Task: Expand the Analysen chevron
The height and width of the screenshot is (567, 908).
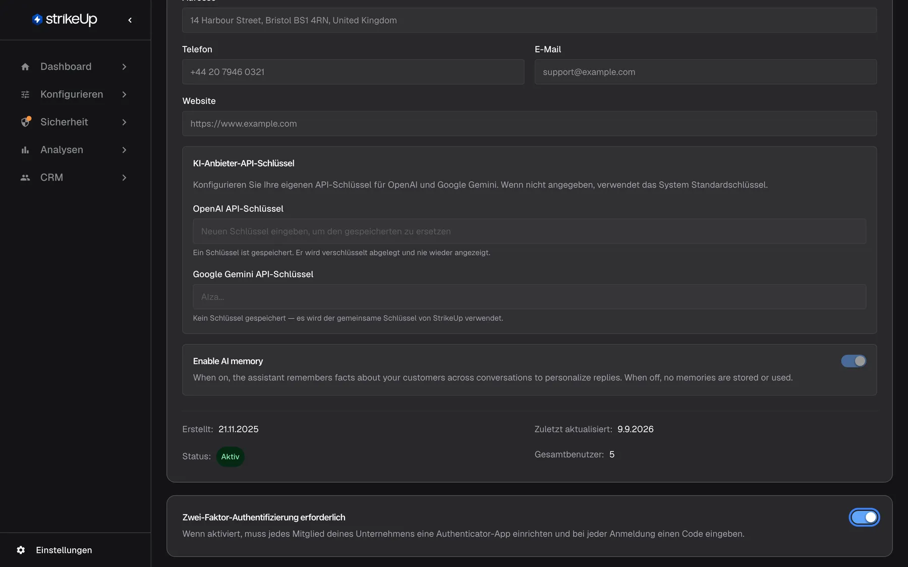Action: (x=124, y=150)
